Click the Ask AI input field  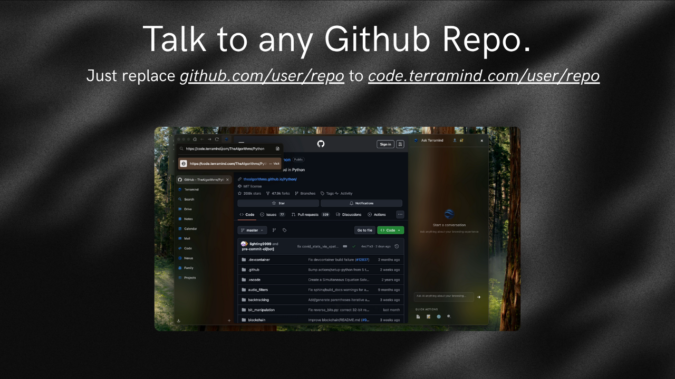coord(445,296)
